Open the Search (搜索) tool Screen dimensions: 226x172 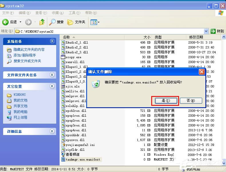click(56, 22)
